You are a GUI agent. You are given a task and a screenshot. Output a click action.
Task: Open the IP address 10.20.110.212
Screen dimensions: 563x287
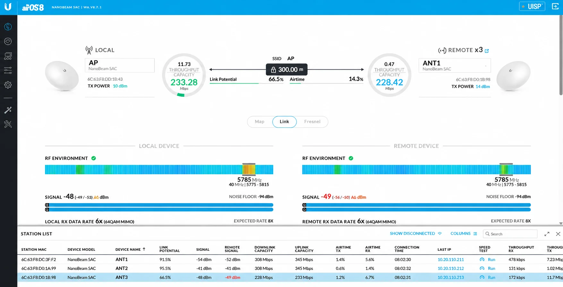451,268
